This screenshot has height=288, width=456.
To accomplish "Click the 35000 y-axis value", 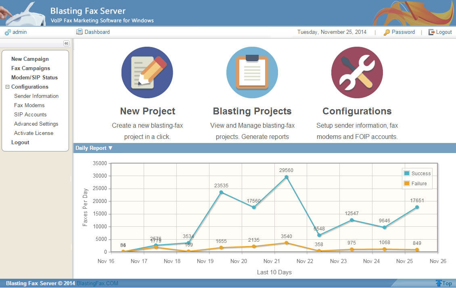I will pyautogui.click(x=100, y=164).
